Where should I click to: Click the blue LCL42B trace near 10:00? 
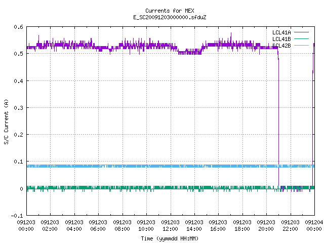[146, 166]
